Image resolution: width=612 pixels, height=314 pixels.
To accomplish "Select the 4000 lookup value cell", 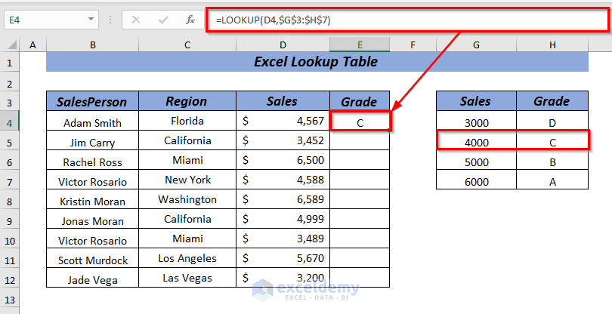I will (x=476, y=140).
